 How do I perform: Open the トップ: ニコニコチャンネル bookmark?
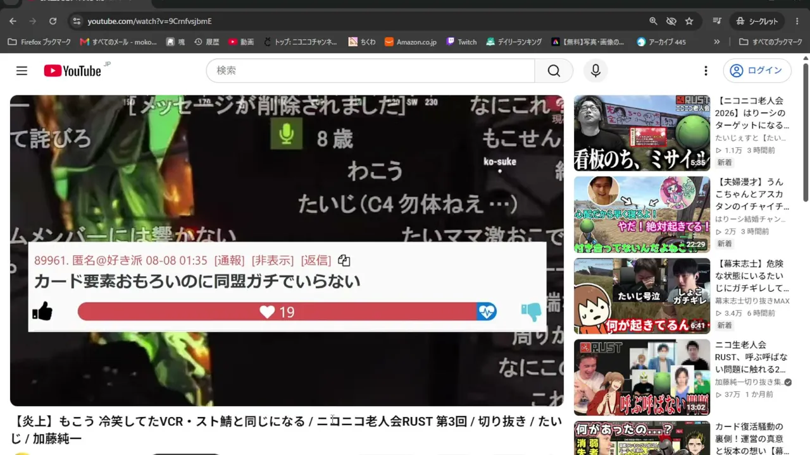301,42
